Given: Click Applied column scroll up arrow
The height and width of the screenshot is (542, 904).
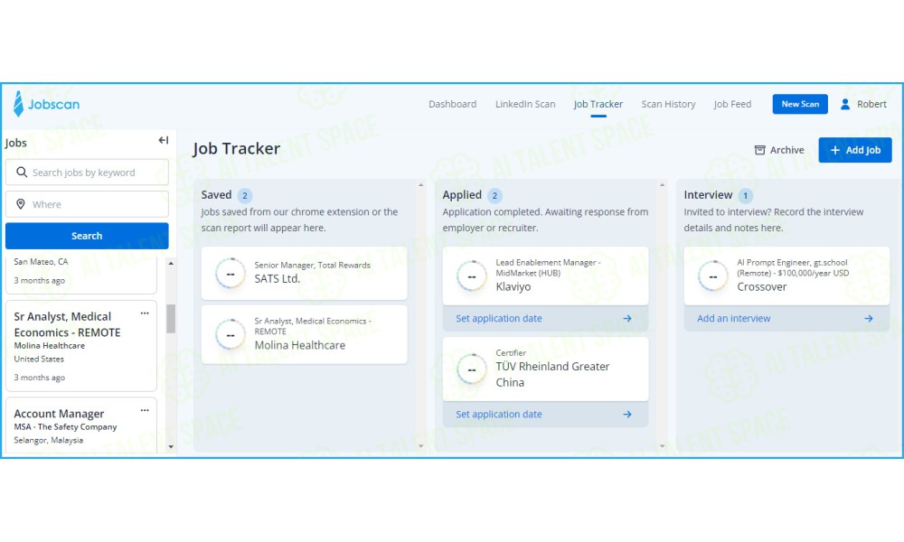Looking at the screenshot, I should click(662, 185).
